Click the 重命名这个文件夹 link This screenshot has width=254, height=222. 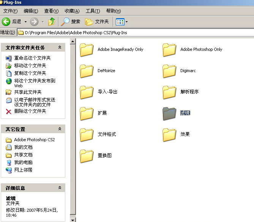pos(32,58)
